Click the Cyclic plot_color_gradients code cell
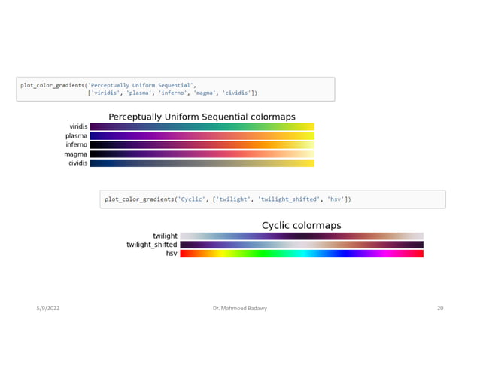The height and width of the screenshot is (371, 480). click(272, 199)
